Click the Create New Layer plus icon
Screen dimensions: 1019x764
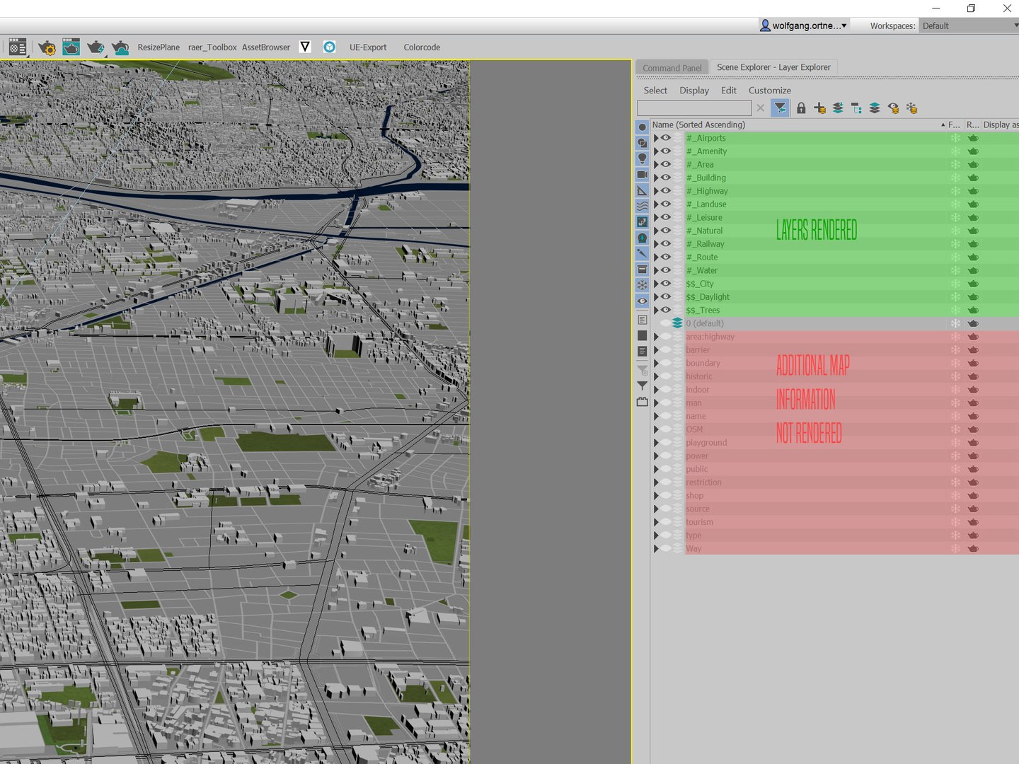[x=819, y=108]
